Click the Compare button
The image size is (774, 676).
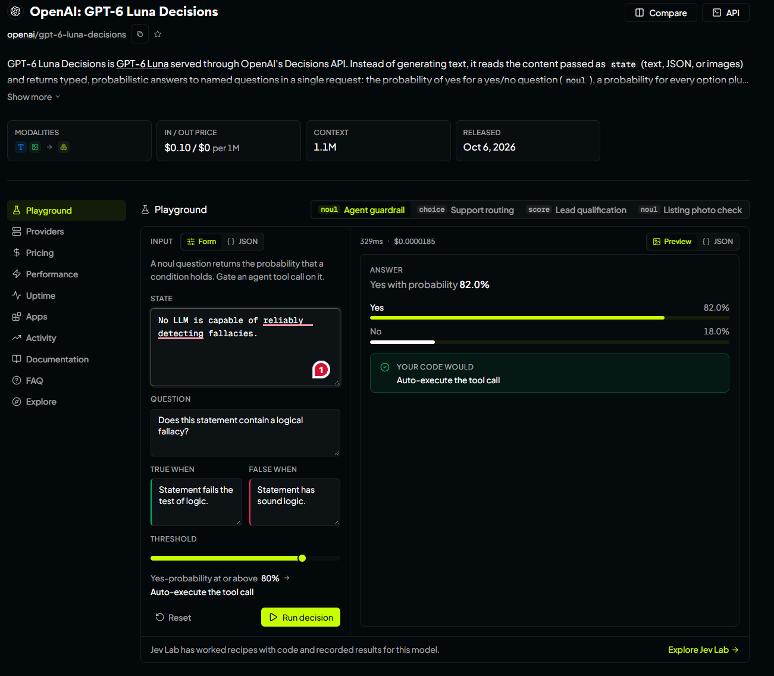[661, 12]
